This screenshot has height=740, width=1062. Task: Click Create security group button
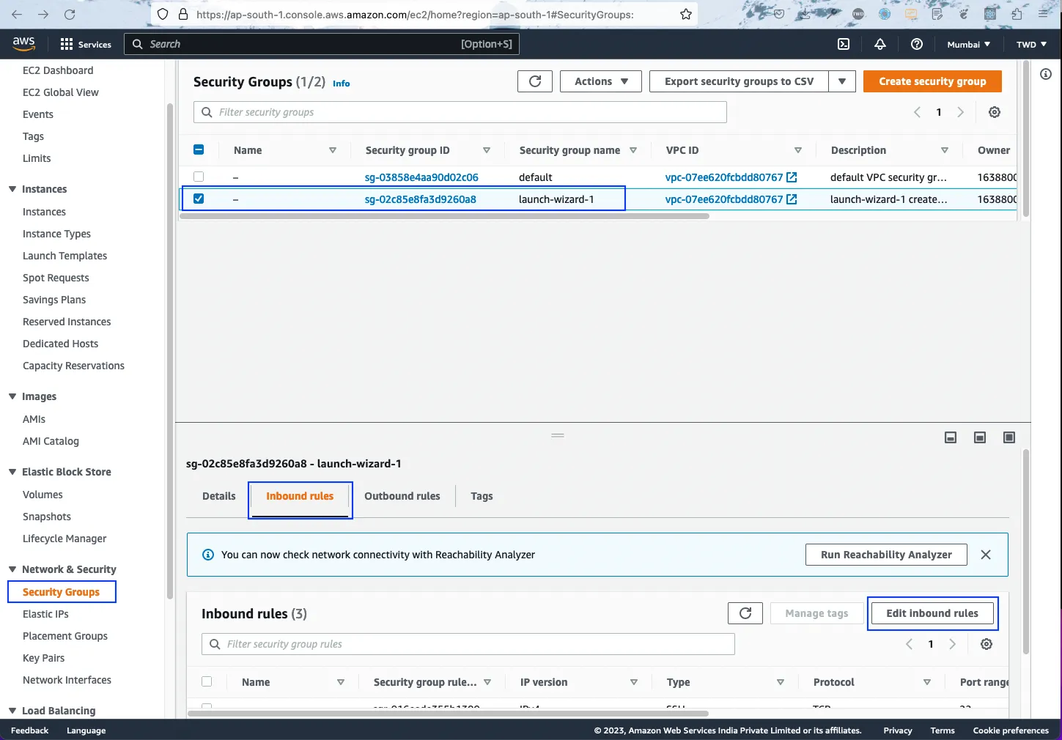tap(932, 81)
